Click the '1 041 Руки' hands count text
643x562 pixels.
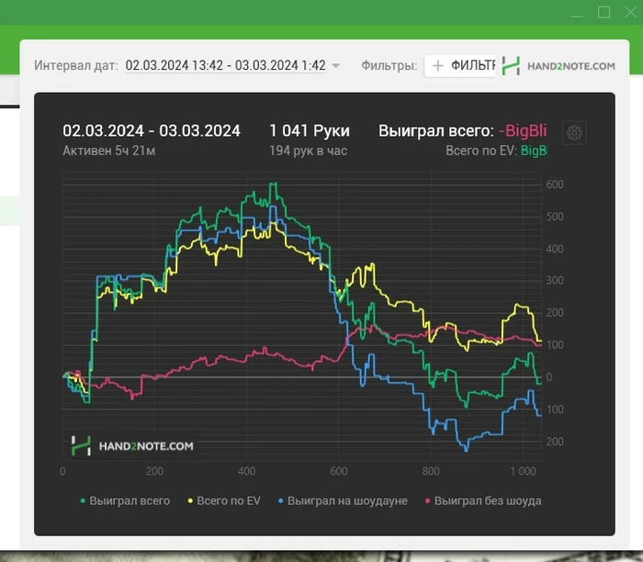tap(310, 130)
